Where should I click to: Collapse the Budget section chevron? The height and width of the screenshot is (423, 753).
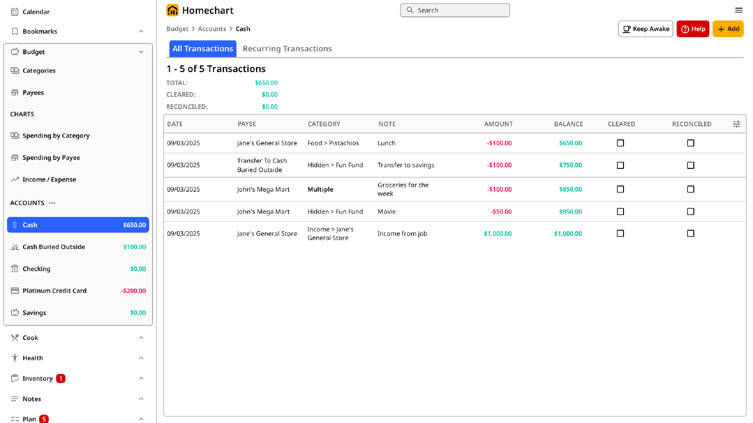(141, 52)
